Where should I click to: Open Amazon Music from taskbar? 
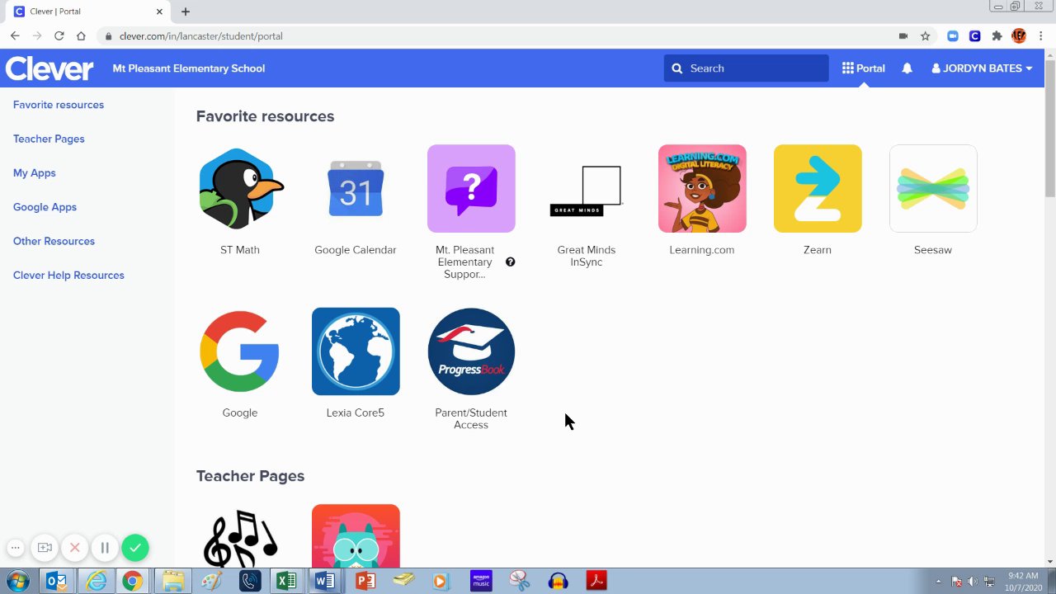coord(480,581)
